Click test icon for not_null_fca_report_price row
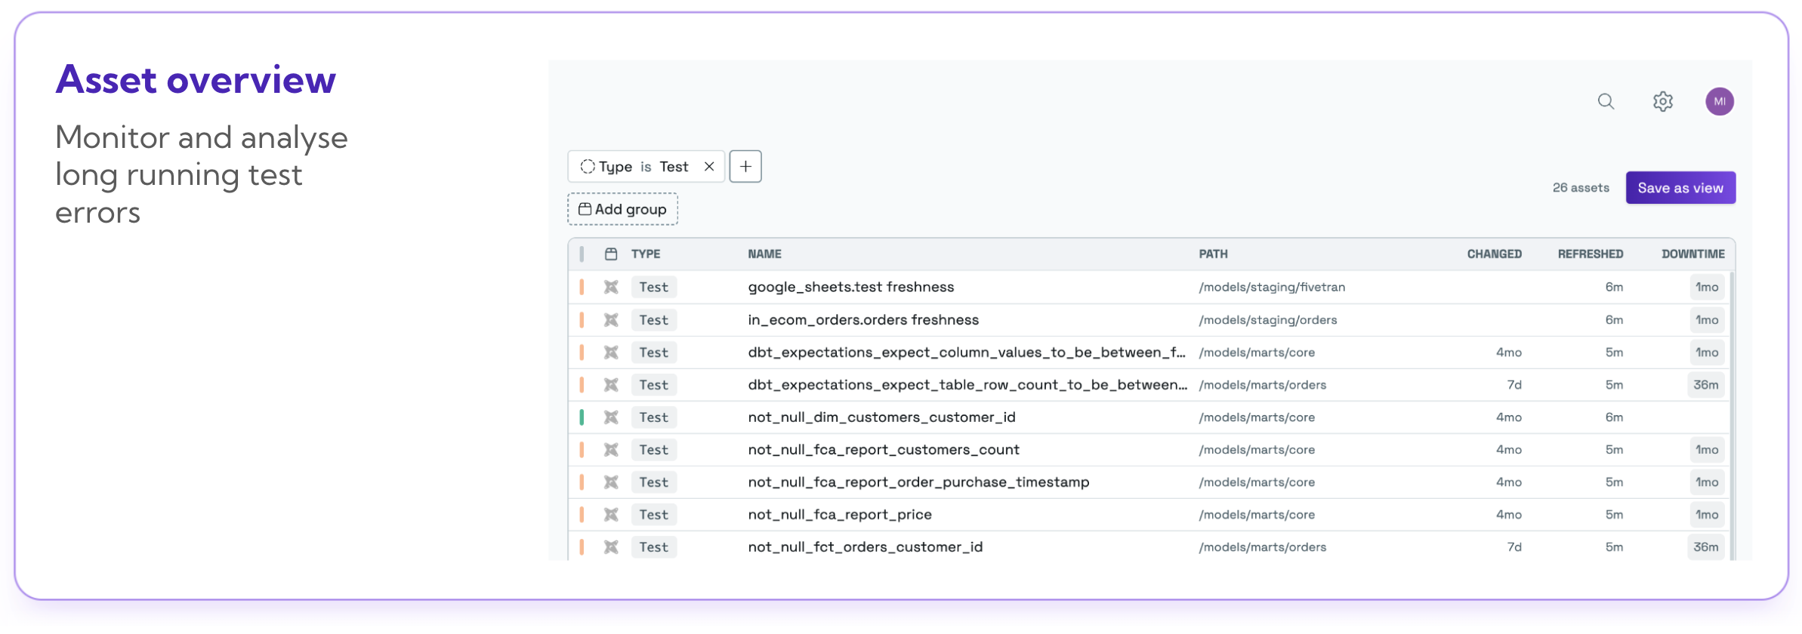This screenshot has height=634, width=1802. [611, 515]
